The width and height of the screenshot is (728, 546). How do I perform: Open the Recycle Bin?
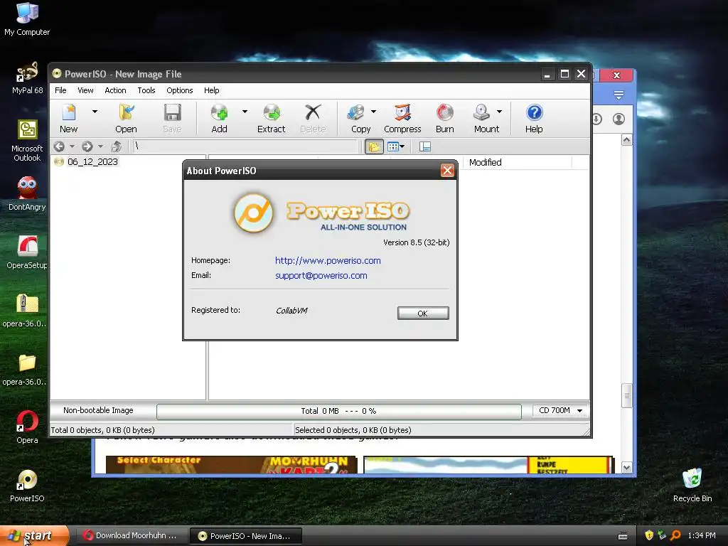692,486
